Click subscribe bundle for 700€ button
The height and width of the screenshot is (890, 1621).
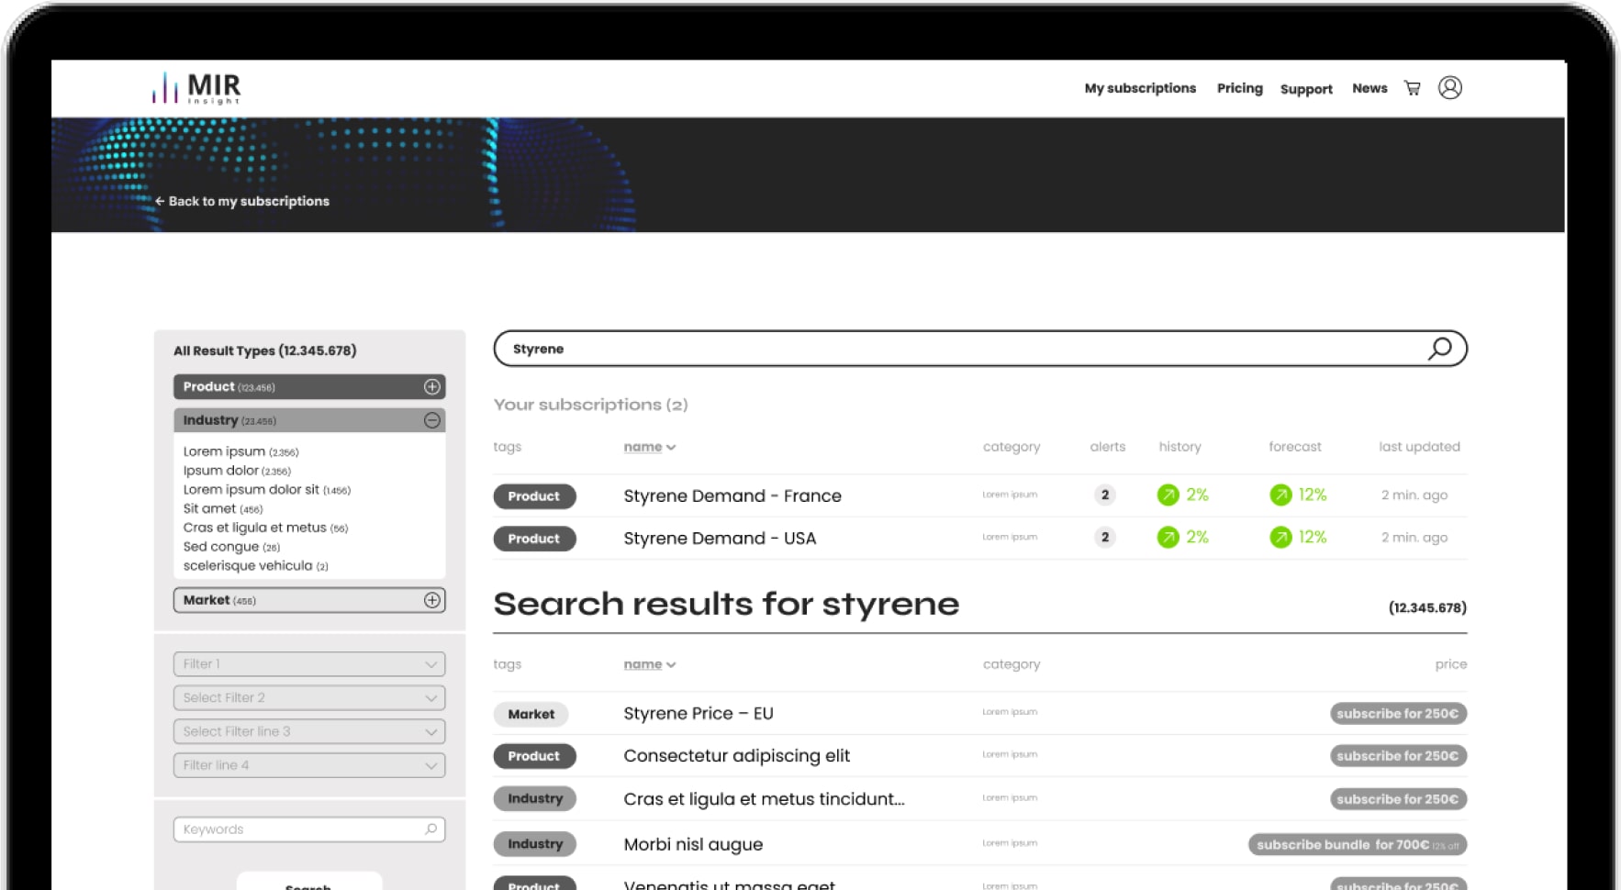1357,845
